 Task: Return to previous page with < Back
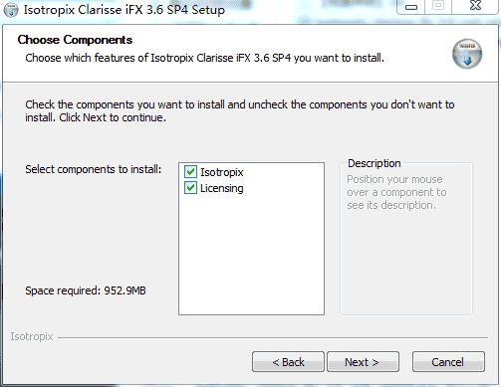(288, 362)
